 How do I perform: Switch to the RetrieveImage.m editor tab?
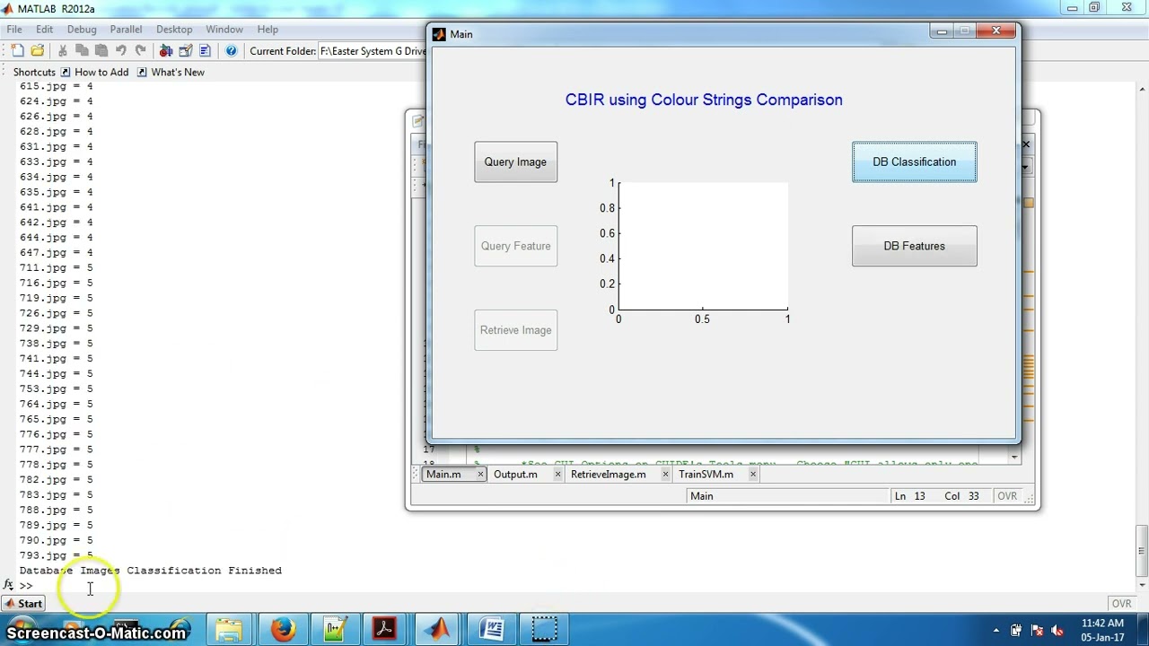608,475
